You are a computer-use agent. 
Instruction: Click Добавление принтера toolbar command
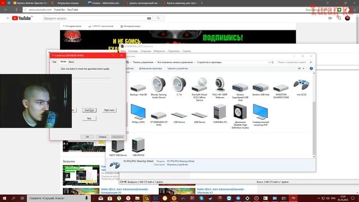tap(150, 68)
